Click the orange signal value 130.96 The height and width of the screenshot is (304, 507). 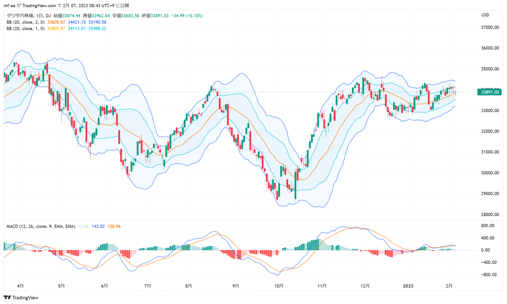pyautogui.click(x=114, y=226)
